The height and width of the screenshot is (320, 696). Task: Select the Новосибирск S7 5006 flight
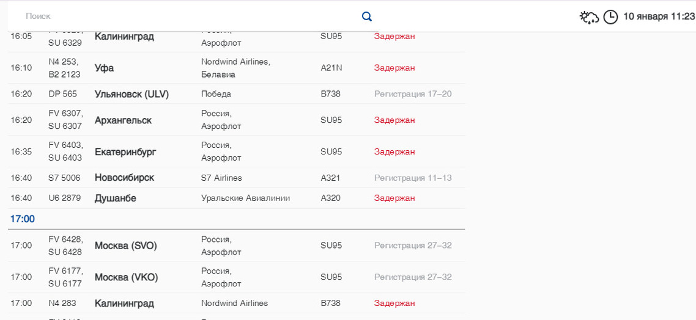tap(124, 178)
